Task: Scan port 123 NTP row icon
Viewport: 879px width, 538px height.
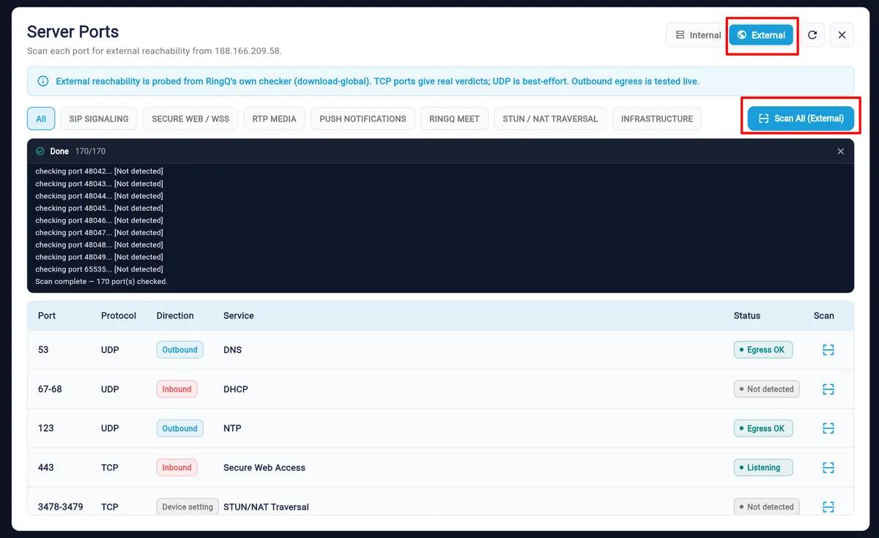Action: [x=828, y=428]
